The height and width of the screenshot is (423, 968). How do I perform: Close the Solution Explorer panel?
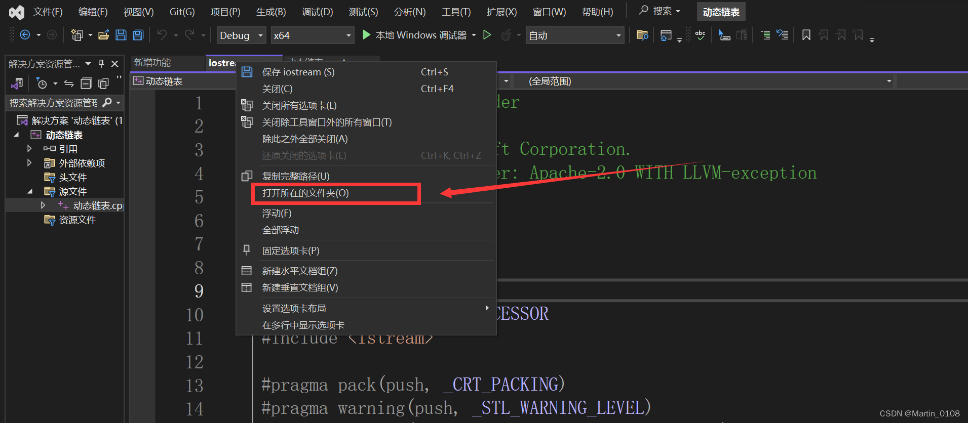115,64
